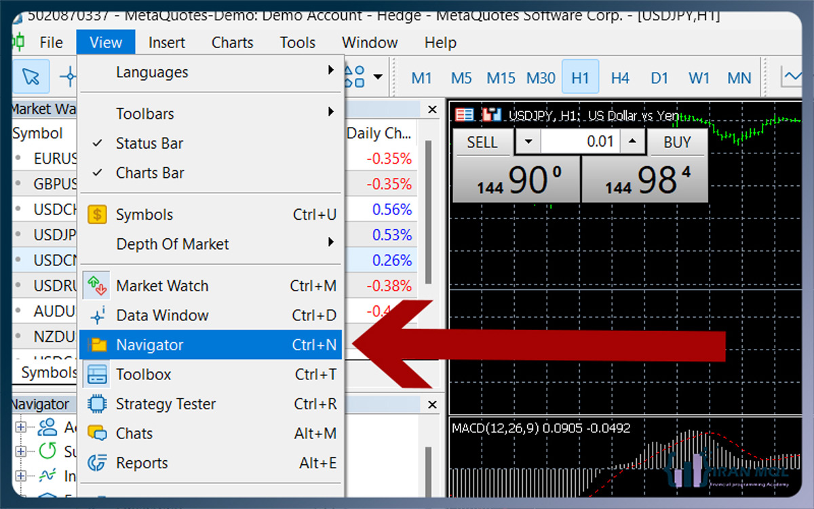Screen dimensions: 814x509
Task: Select the cursor arrow tool
Action: (31, 77)
